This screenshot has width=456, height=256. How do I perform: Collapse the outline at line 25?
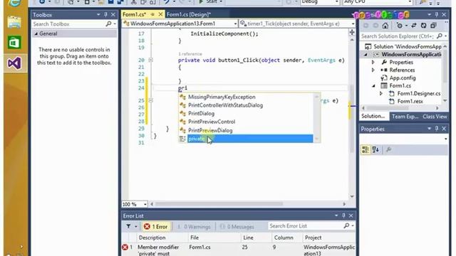coord(150,100)
